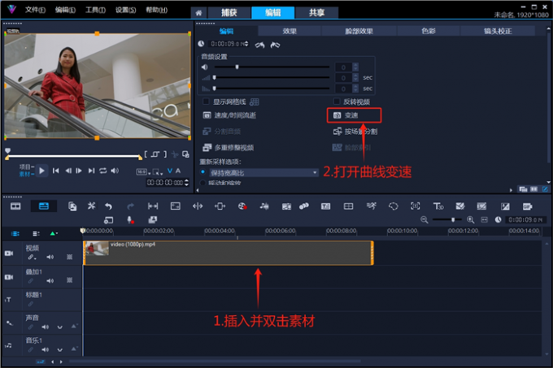This screenshot has width=553, height=368.
Task: Adjust the fade-out duration slider
Action: (272, 89)
